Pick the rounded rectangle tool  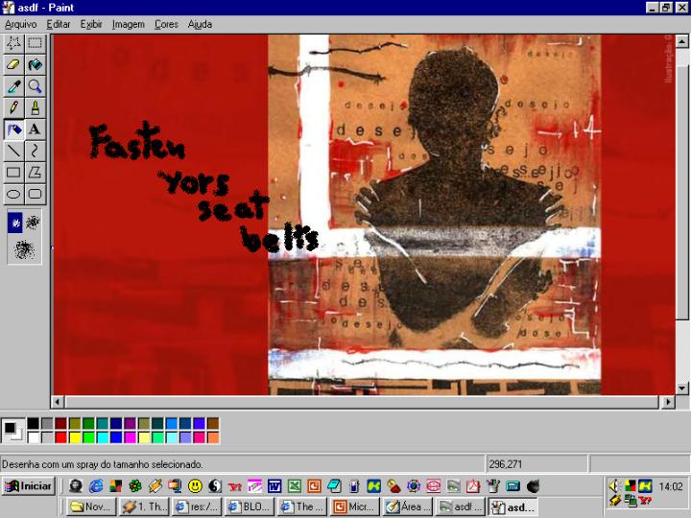tap(35, 194)
